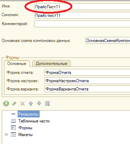Select the Формы tree item

coord(25,128)
